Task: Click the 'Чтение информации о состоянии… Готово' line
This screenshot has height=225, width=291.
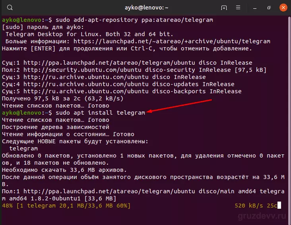Action: click(68, 134)
